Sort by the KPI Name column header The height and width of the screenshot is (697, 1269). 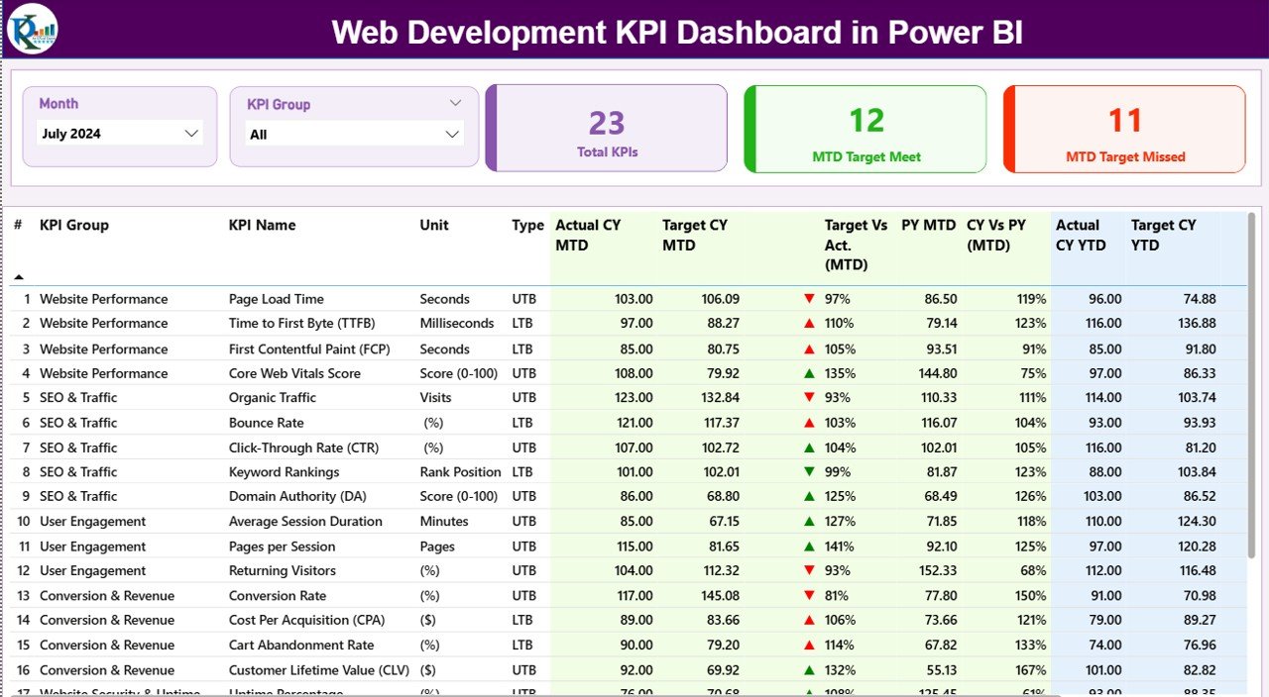point(262,225)
